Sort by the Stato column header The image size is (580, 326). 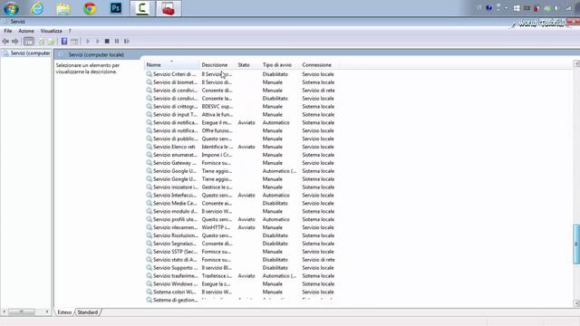[x=247, y=64]
